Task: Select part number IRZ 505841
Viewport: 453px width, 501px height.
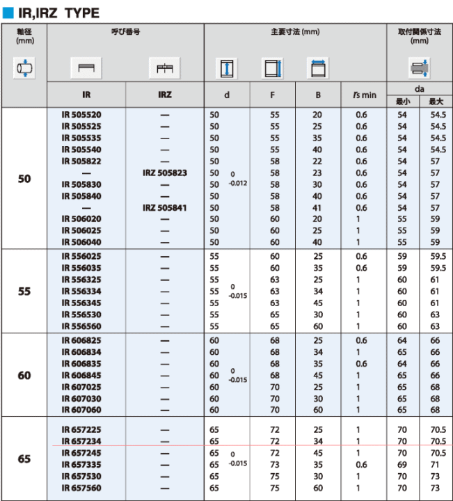Action: [164, 208]
